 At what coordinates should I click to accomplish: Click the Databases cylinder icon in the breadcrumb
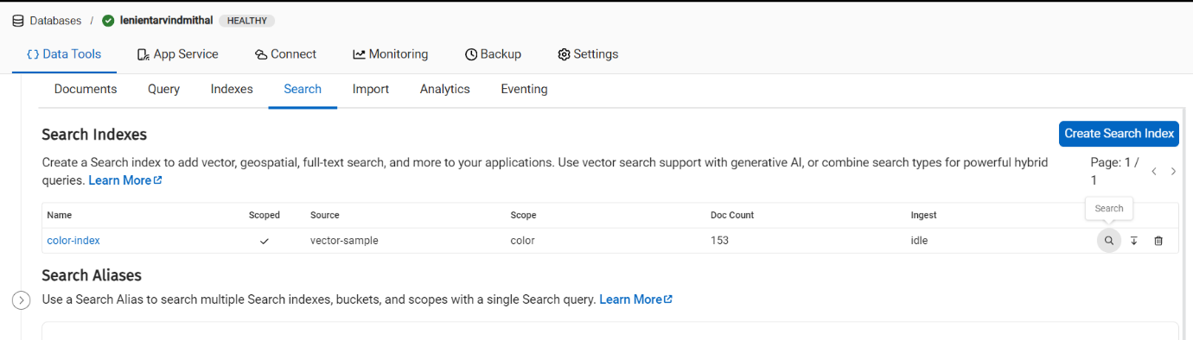18,21
